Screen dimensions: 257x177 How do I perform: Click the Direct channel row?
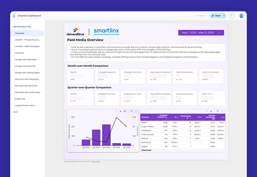click(x=183, y=123)
